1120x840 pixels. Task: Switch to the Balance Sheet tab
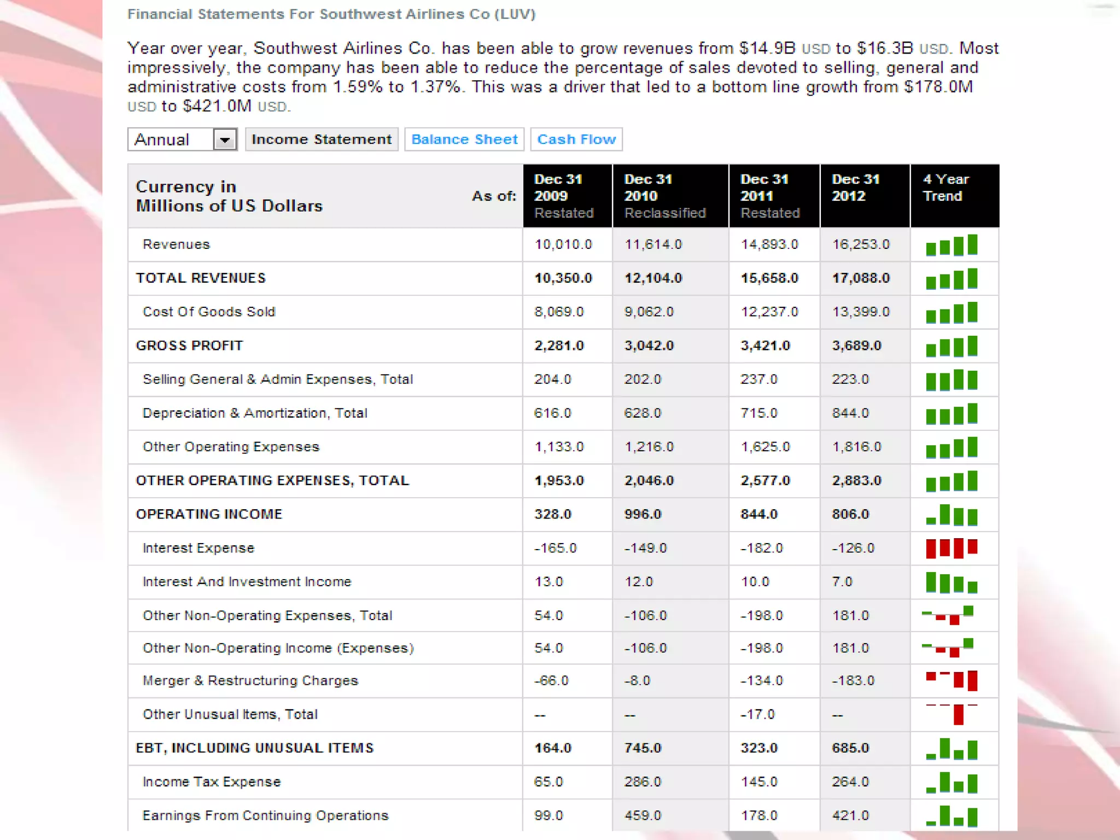point(464,140)
